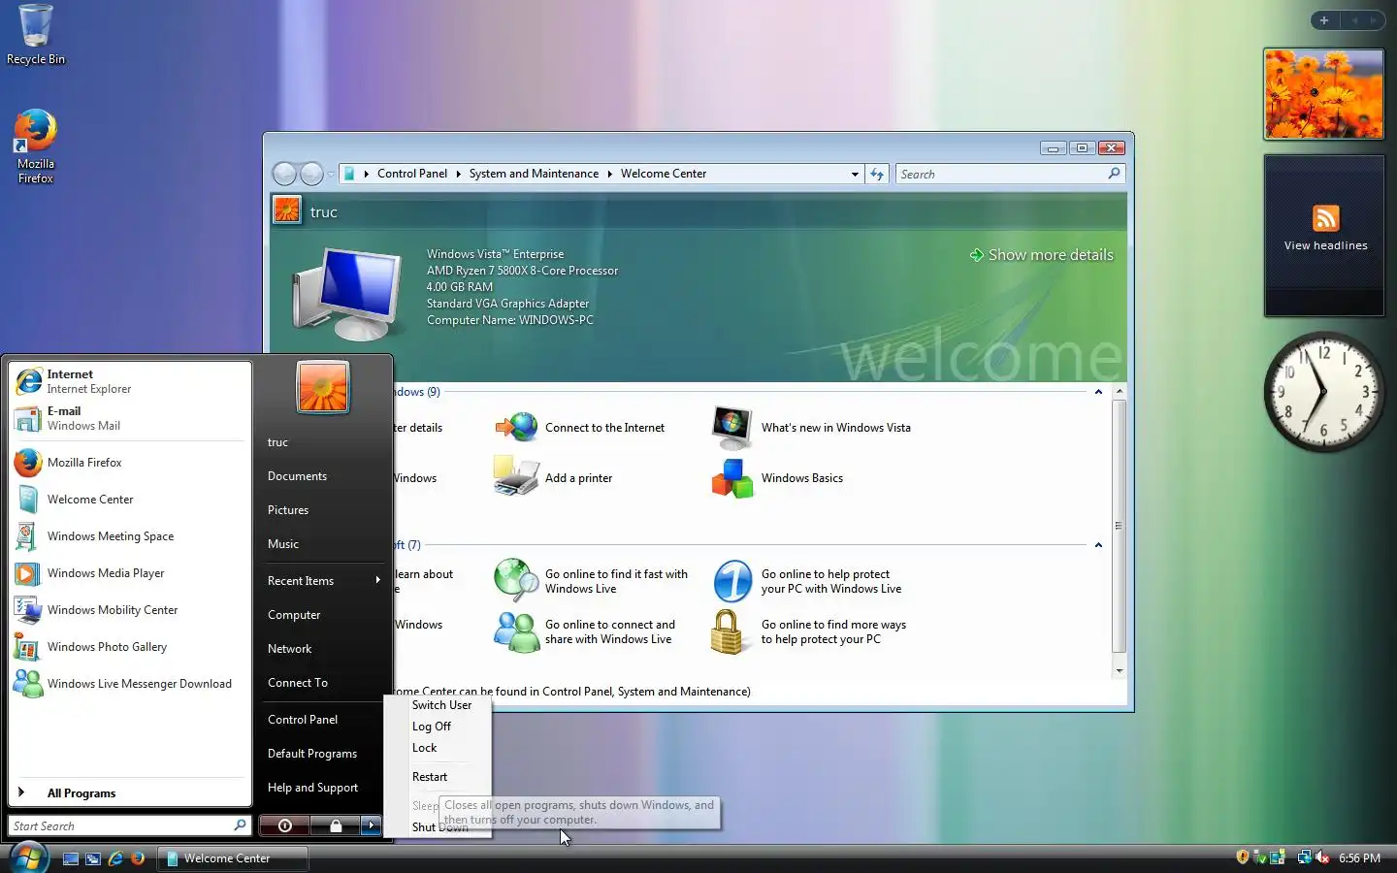
Task: Launch Internet Explorer from Start menu
Action: (130, 381)
